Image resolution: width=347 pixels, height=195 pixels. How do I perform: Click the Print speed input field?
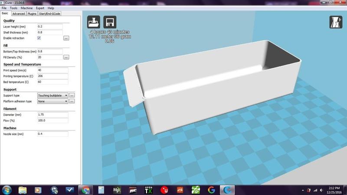click(52, 70)
